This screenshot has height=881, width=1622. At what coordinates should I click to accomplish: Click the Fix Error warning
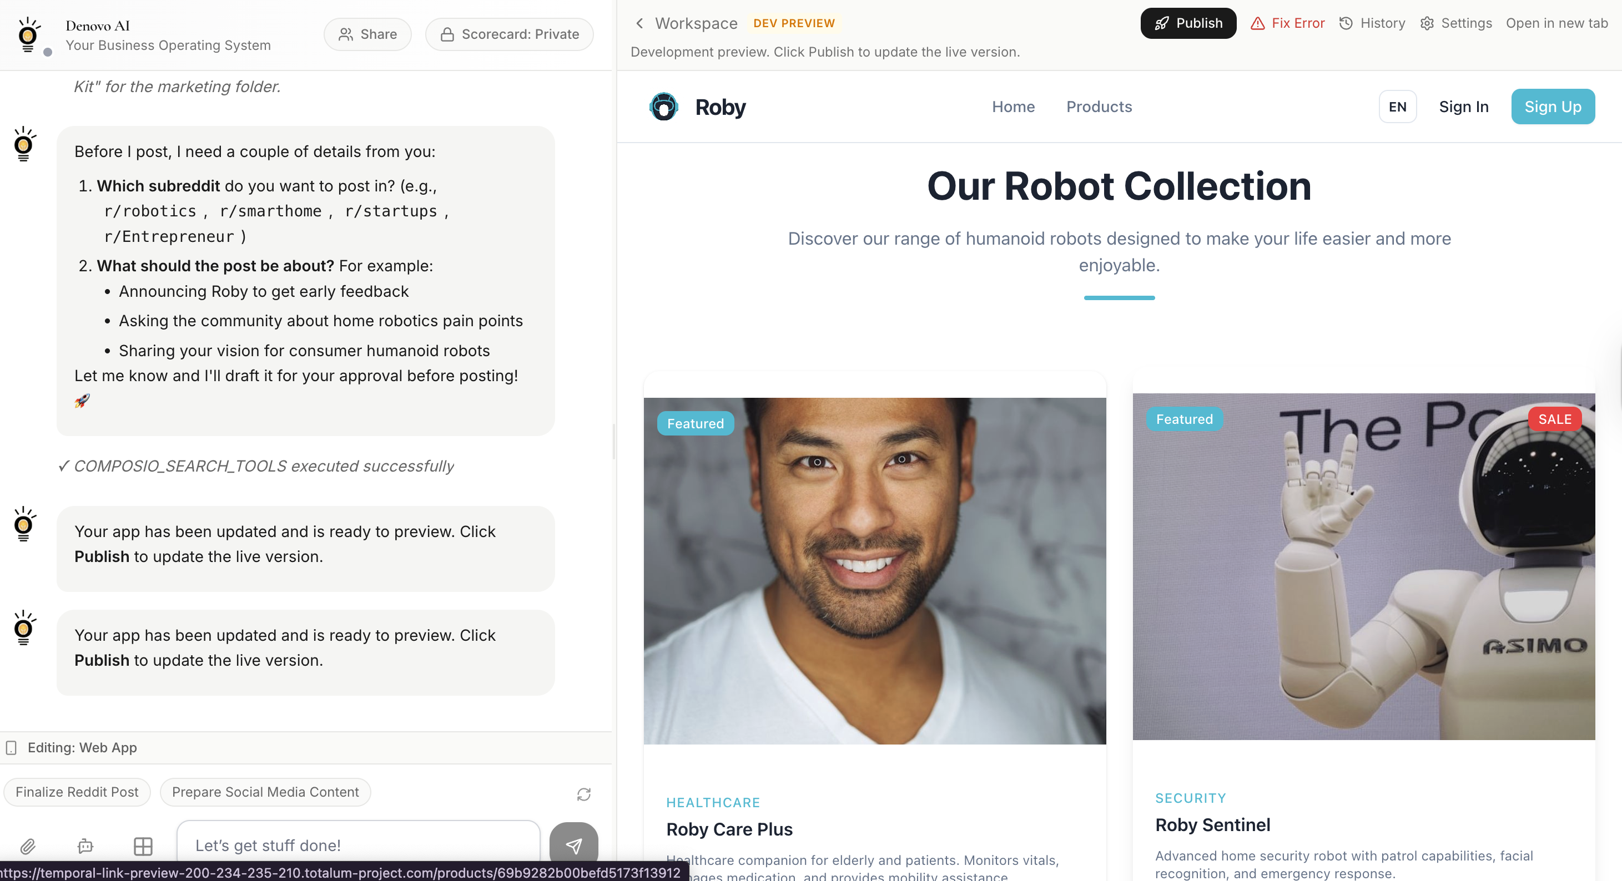click(1288, 23)
